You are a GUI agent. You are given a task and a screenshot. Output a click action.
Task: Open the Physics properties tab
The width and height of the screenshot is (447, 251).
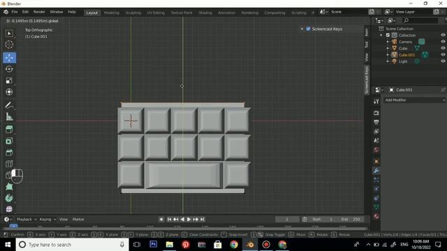point(376,189)
